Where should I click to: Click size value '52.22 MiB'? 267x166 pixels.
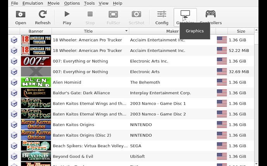[239, 50]
